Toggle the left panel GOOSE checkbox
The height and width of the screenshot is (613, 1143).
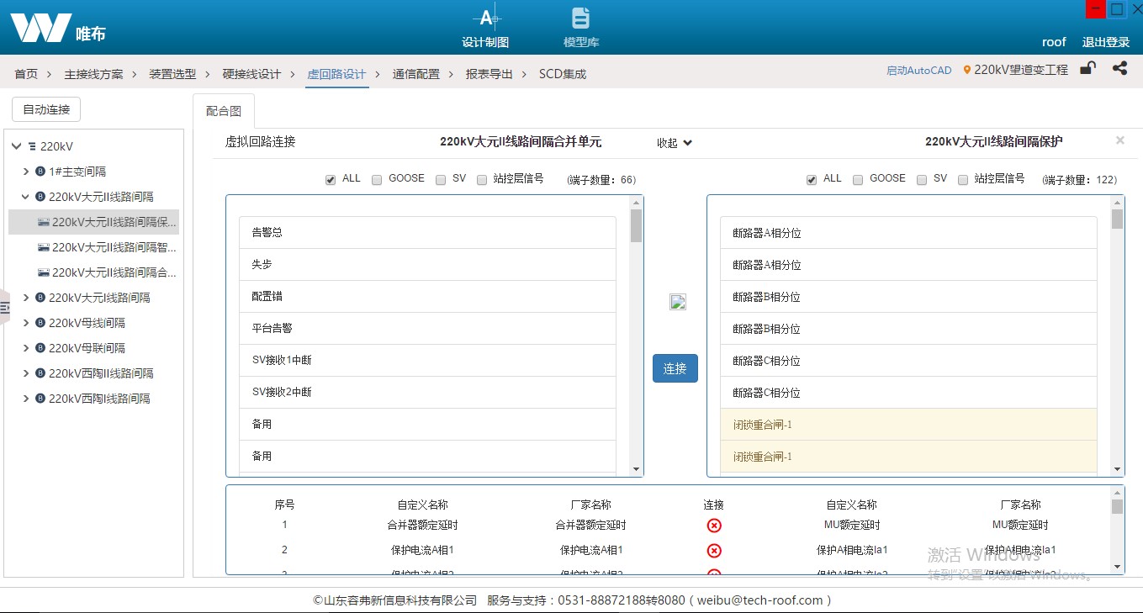click(377, 179)
